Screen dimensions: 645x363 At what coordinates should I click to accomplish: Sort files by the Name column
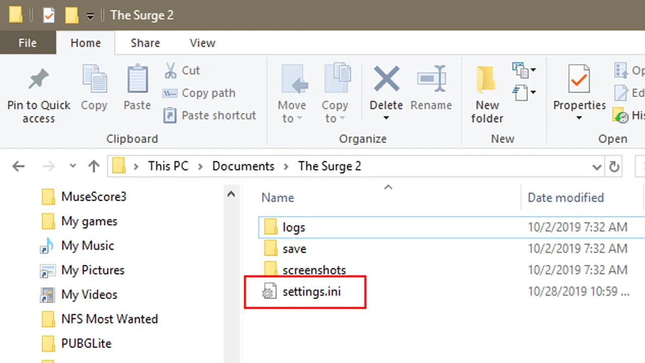[278, 197]
